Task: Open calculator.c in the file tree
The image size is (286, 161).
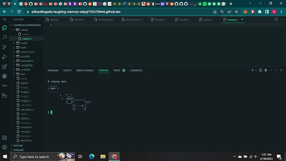Action: pyautogui.click(x=27, y=109)
